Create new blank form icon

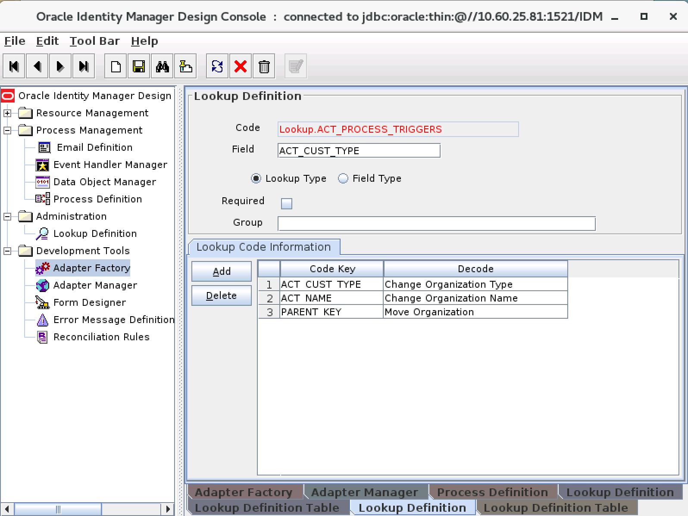click(116, 66)
